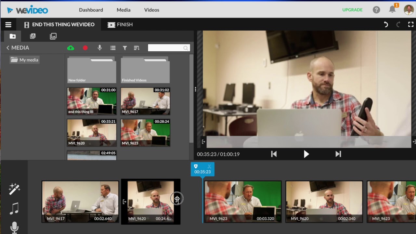Click the marker shield icon on playhead
Screen dimensions: 416x234
tap(196, 166)
